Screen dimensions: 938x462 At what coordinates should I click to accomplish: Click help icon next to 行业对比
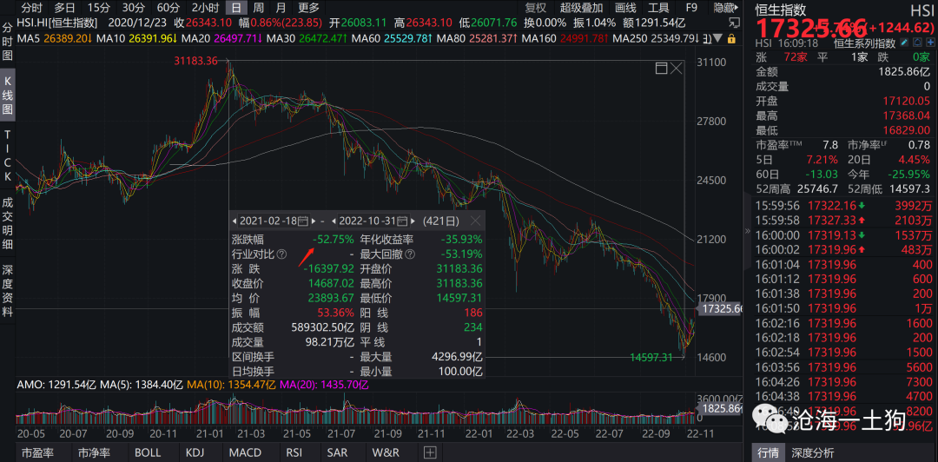281,254
